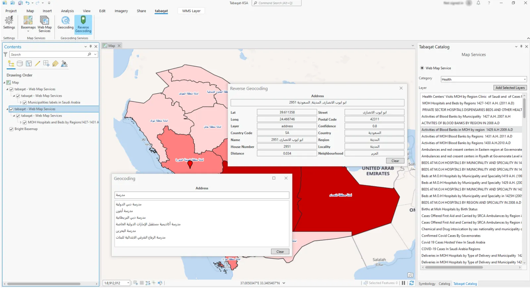530x289 pixels.
Task: Refresh the map view
Action: [x=411, y=283]
